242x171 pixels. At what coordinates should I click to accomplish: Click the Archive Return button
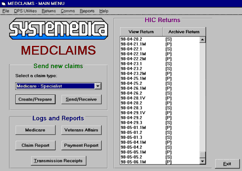pyautogui.click(x=184, y=32)
